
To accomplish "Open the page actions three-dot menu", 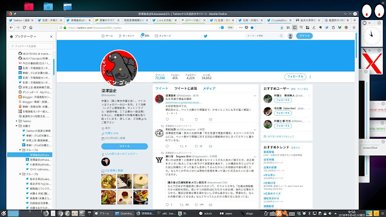I will pos(241,28).
